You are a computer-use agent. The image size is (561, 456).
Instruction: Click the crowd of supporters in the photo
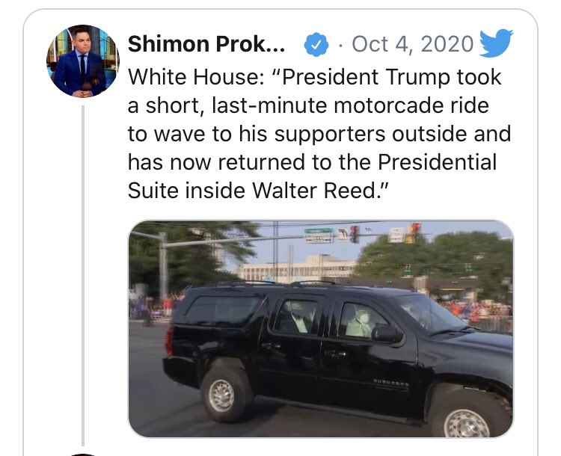click(474, 311)
